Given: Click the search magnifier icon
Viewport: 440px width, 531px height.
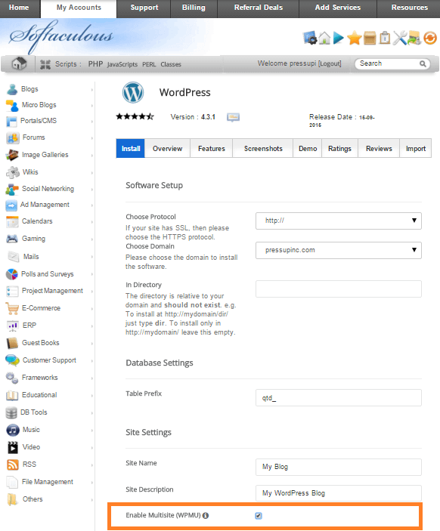Looking at the screenshot, I should (423, 63).
